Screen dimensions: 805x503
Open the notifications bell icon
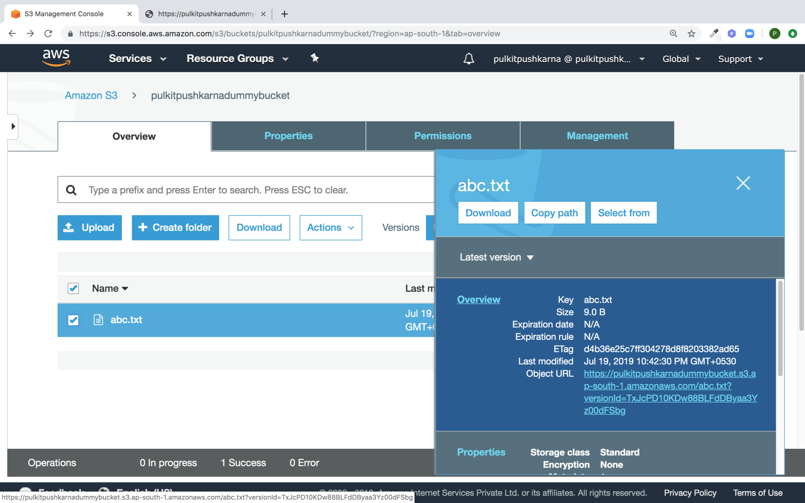click(x=468, y=59)
